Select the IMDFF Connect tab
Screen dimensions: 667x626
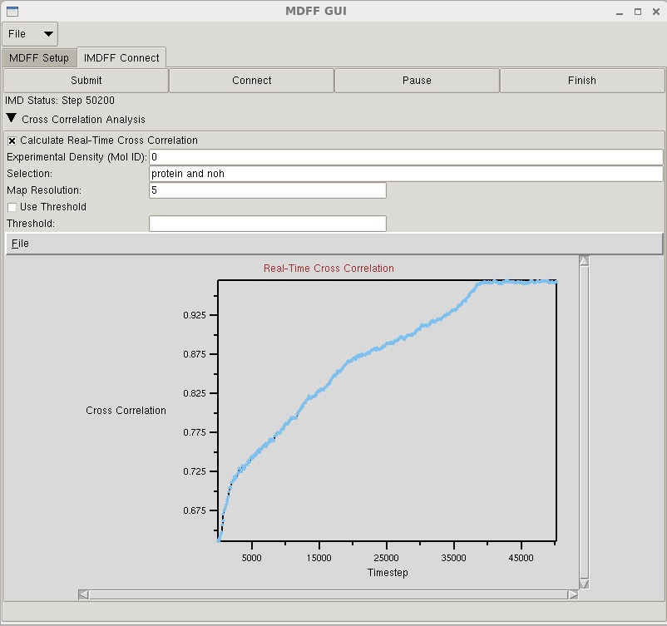point(121,58)
